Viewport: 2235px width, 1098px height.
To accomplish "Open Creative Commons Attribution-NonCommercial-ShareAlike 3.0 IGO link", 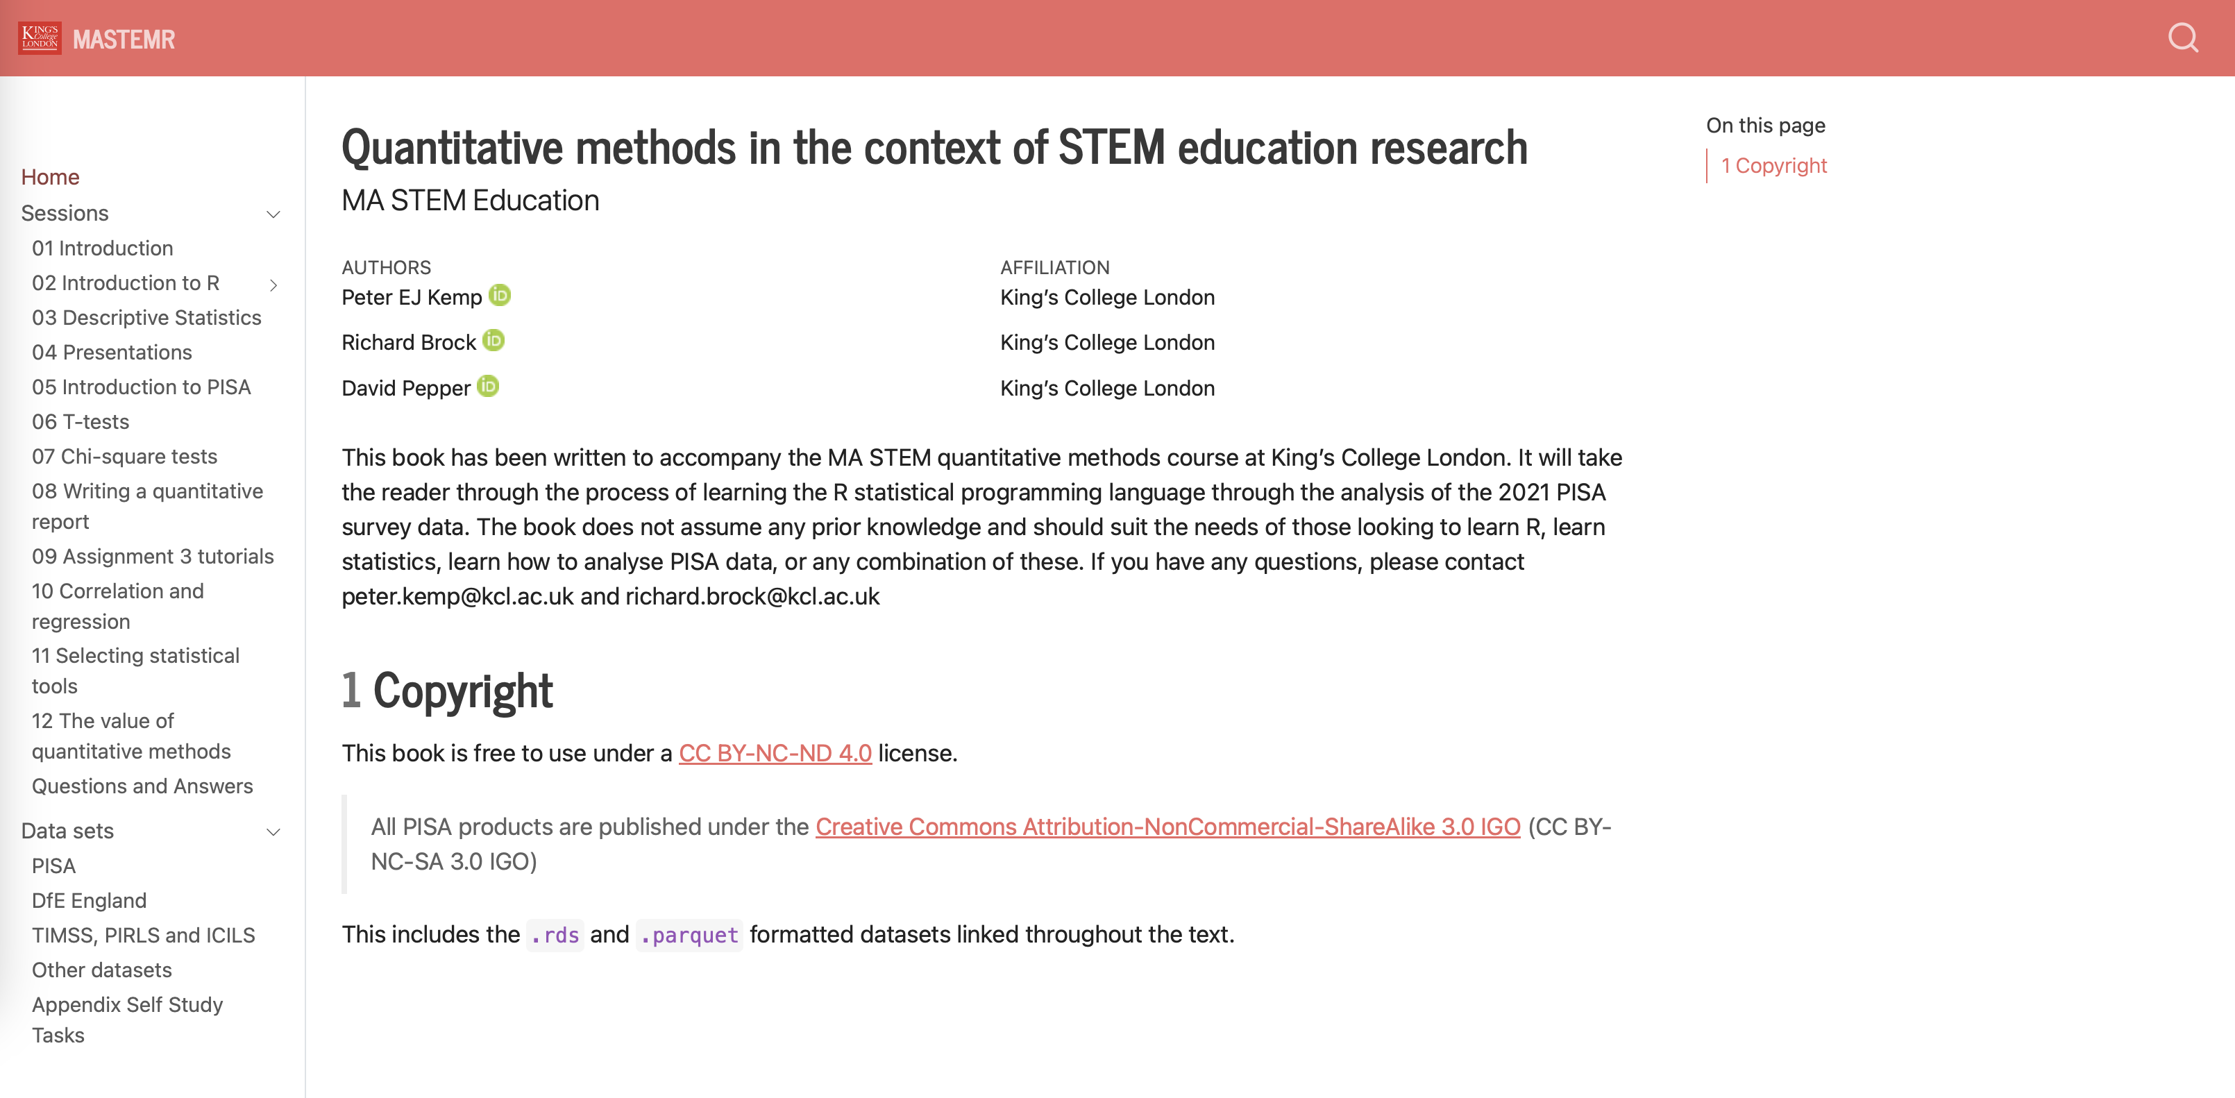I will (1167, 827).
